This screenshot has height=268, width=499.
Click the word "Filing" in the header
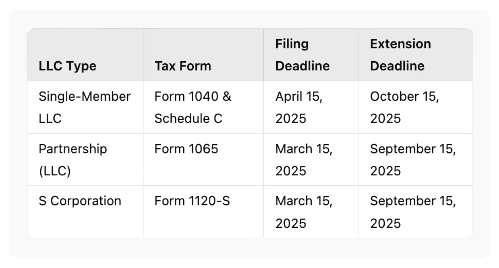[x=292, y=44]
